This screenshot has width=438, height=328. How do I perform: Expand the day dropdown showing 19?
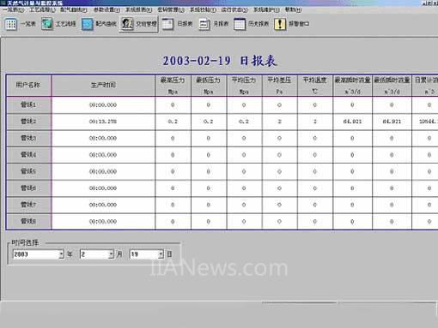click(161, 254)
